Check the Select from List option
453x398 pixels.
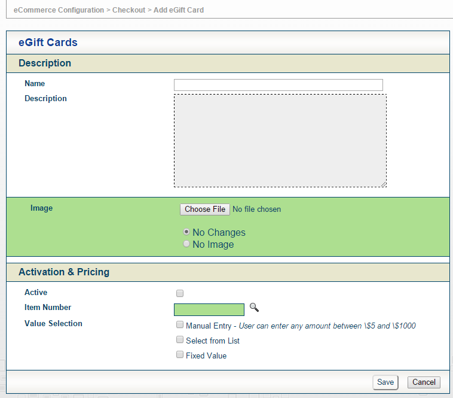(180, 340)
